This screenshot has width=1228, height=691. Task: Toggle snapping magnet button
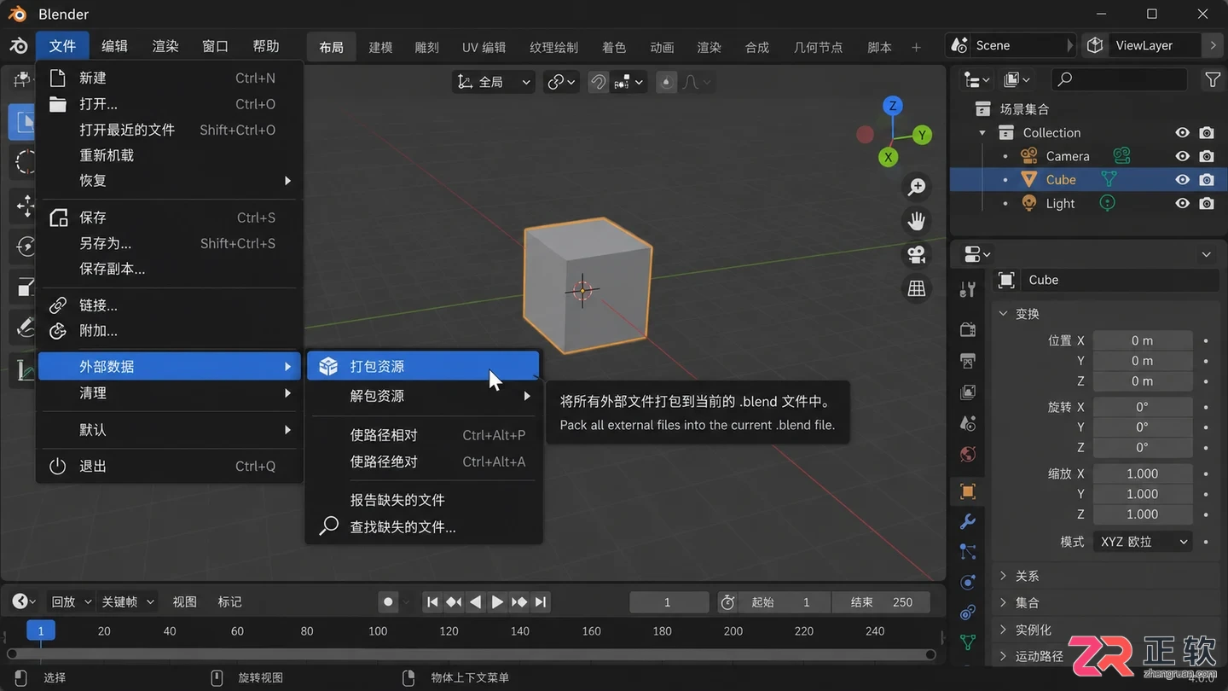pyautogui.click(x=599, y=82)
